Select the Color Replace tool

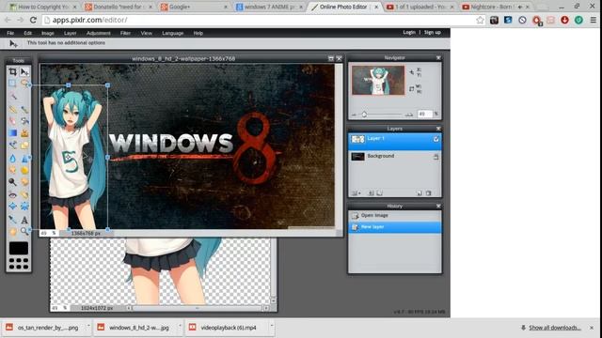tap(12, 146)
